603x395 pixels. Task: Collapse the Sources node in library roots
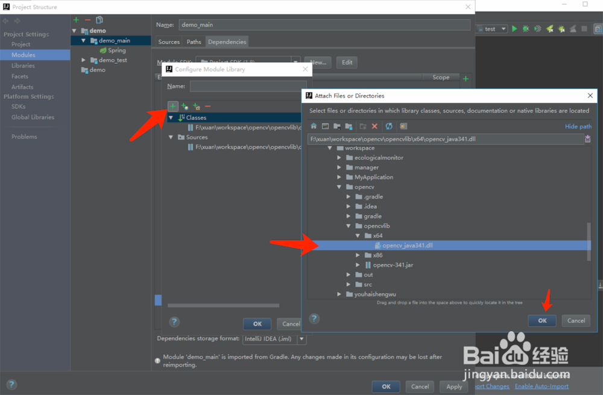(171, 137)
